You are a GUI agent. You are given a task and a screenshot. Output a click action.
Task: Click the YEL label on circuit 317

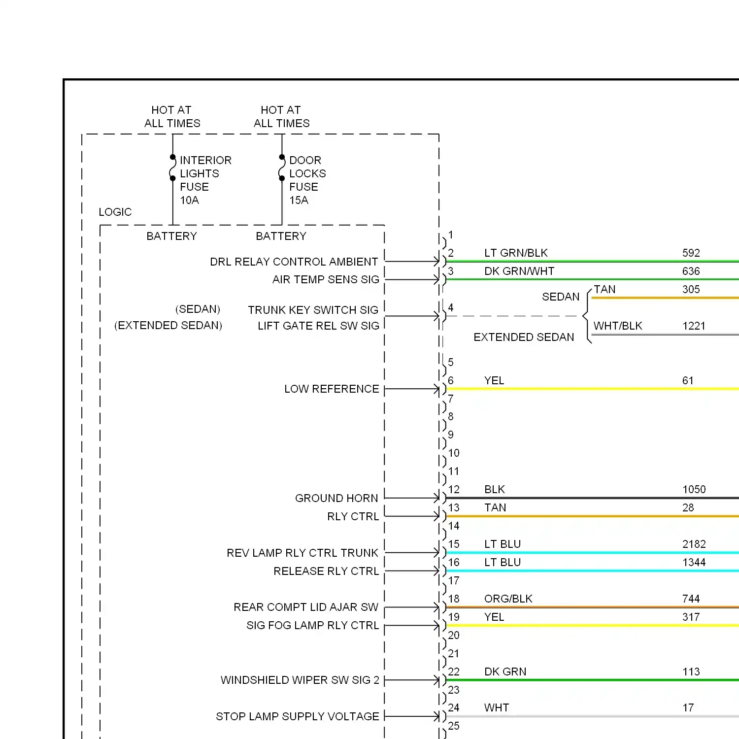pos(494,617)
